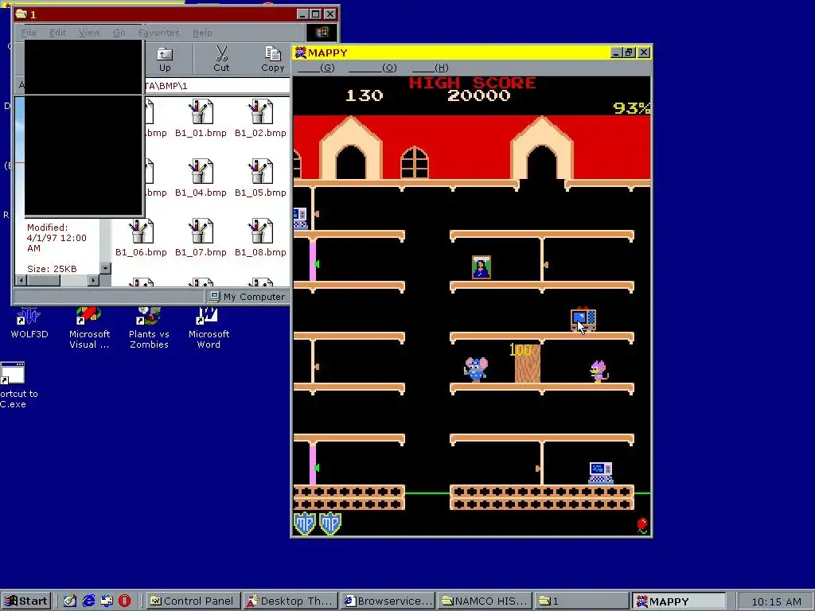The image size is (815, 611).
Task: Open the (G) menu in MAPPY window
Action: [x=317, y=68]
